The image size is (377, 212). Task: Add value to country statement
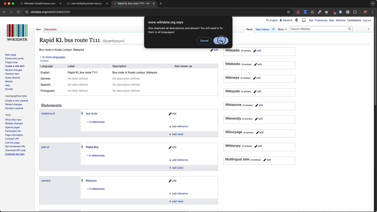pyautogui.click(x=176, y=201)
